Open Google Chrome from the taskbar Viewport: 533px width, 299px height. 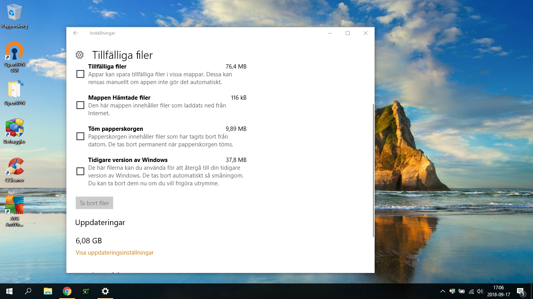[67, 291]
